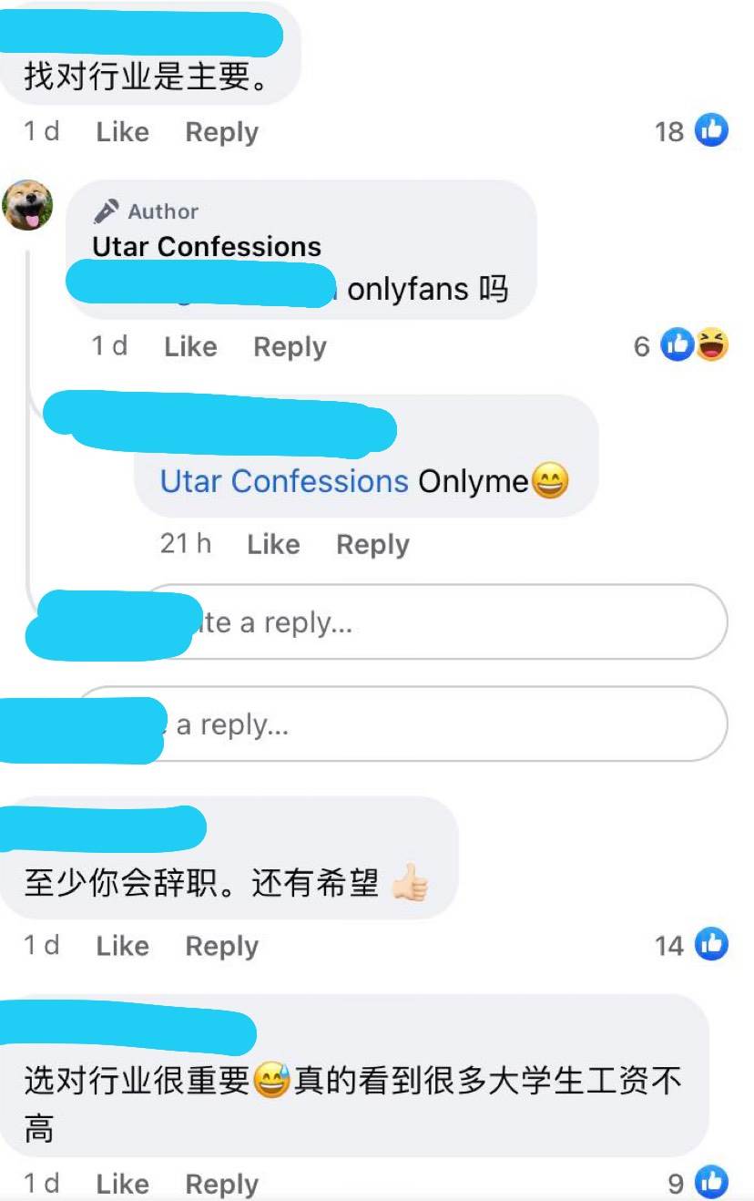Screen dimensions: 754x1201
Task: Click the Author microphone badge icon
Action: 106,211
